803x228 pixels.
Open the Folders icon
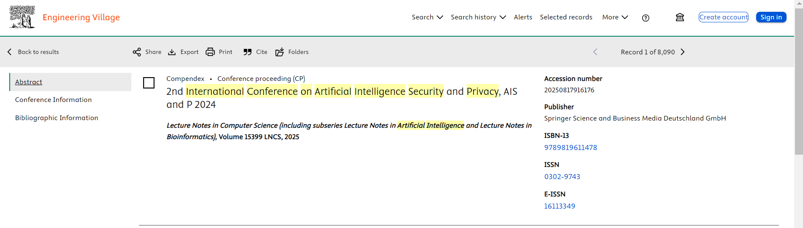(x=279, y=52)
